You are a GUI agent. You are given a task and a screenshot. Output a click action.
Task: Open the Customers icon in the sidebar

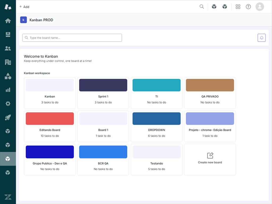click(8, 48)
